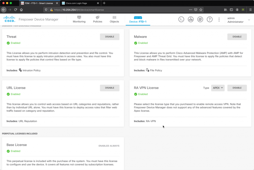Click the browser forward arrow
254x170 pixels.
10,10
